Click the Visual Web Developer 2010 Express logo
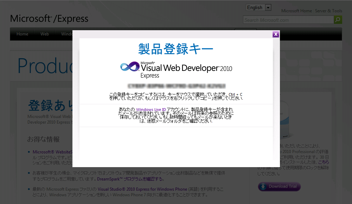 (x=176, y=70)
